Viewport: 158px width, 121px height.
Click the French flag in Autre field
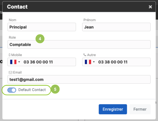coord(88,62)
